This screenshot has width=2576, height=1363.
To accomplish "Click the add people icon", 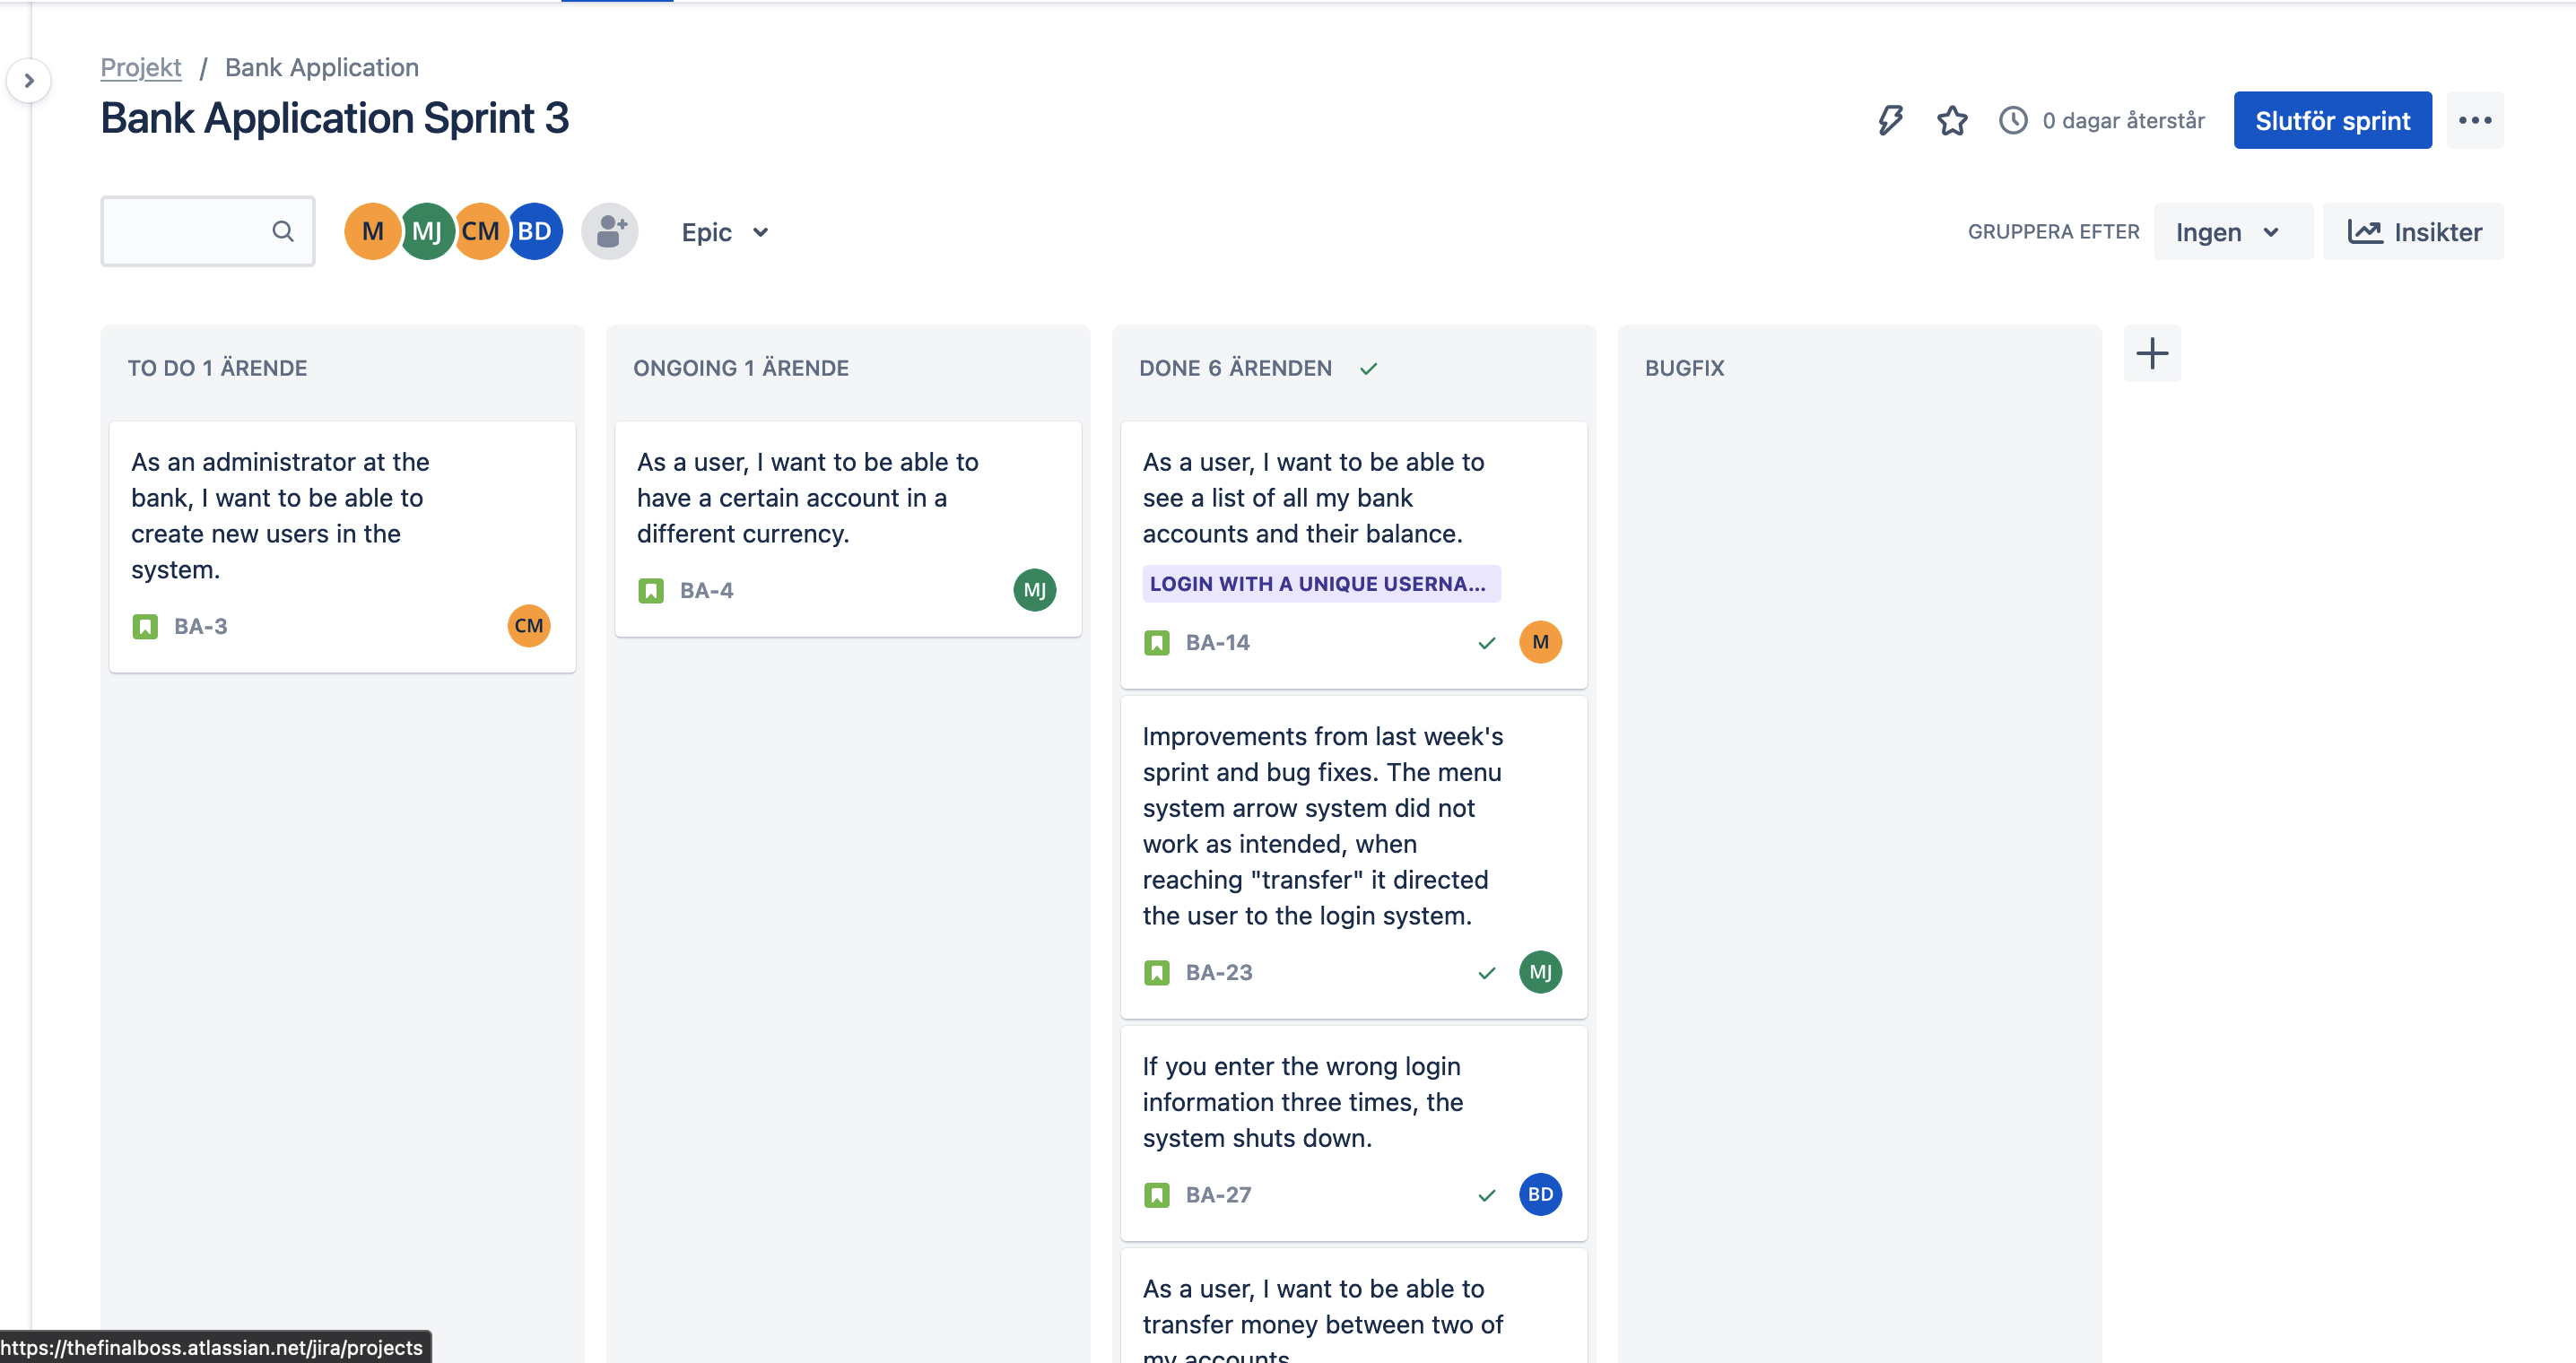I will pyautogui.click(x=610, y=231).
